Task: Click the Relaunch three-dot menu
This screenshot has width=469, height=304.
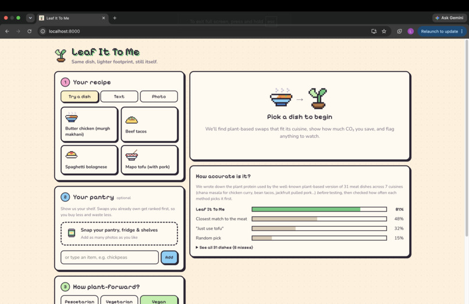Action: (x=462, y=31)
